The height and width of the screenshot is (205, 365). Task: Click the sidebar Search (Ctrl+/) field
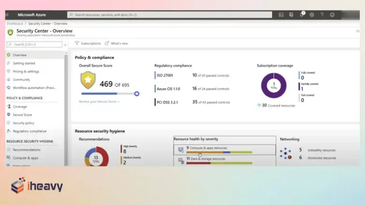(34, 45)
